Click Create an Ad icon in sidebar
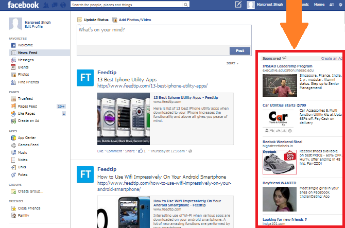The image size is (345, 228). tap(13, 121)
